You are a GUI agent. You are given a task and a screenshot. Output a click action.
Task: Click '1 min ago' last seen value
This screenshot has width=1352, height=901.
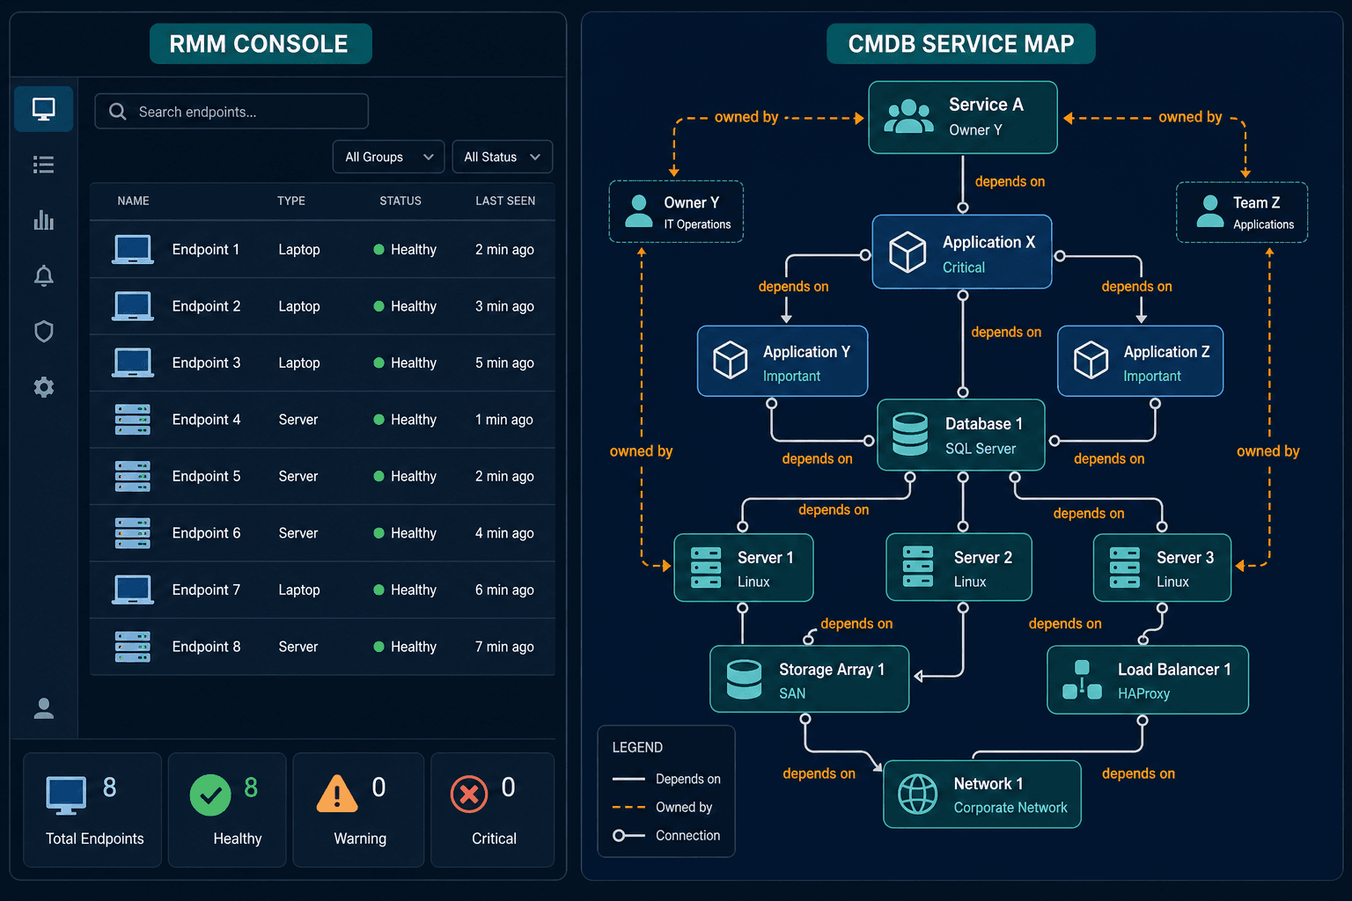coord(504,420)
